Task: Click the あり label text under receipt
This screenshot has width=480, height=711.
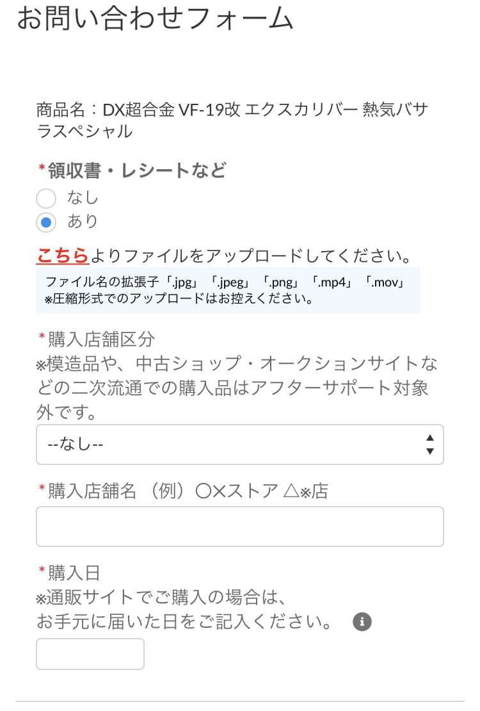Action: pyautogui.click(x=83, y=222)
